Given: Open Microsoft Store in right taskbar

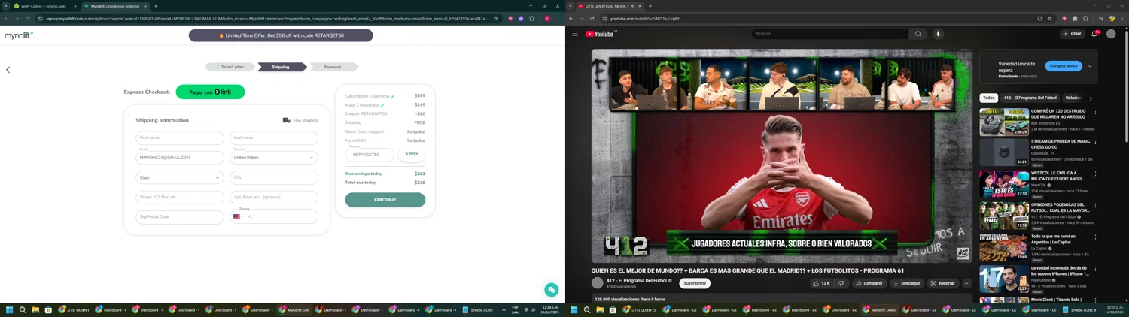Looking at the screenshot, I should [x=613, y=309].
